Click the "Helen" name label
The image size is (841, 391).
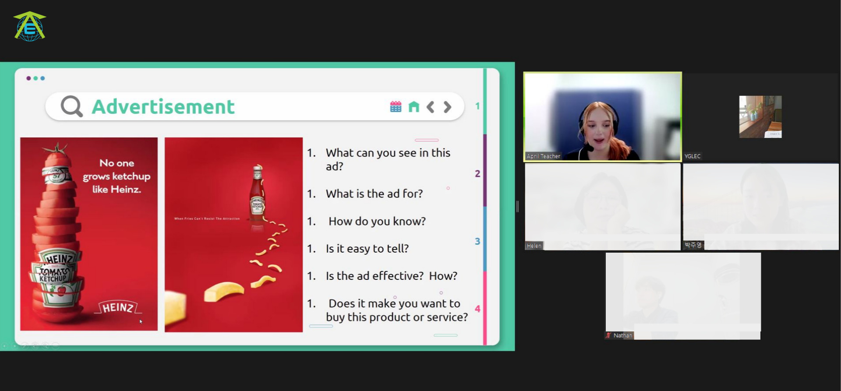(x=534, y=246)
